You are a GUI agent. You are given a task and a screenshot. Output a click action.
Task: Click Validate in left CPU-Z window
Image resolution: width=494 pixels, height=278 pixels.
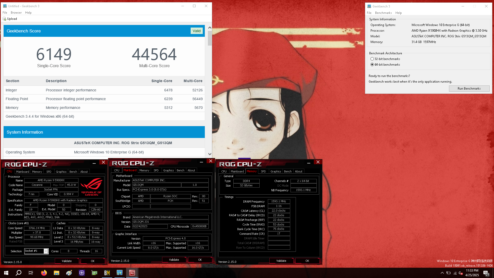(x=67, y=261)
